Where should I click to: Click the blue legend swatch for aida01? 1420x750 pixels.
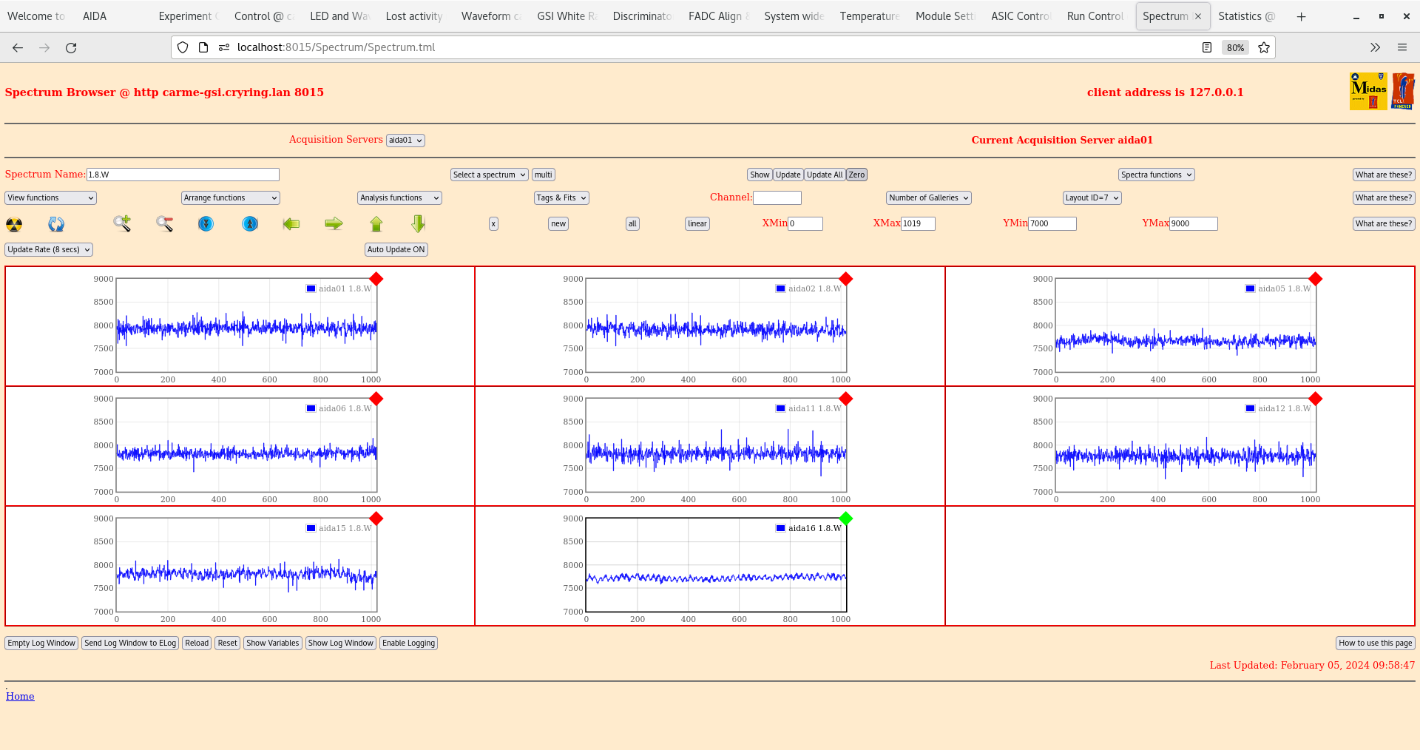pyautogui.click(x=311, y=288)
